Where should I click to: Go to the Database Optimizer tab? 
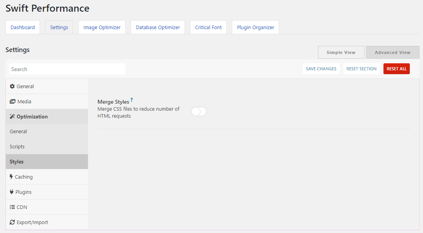click(158, 27)
